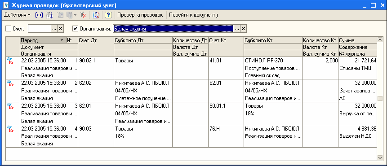Maximize the Журнал проводок window

click(373, 5)
